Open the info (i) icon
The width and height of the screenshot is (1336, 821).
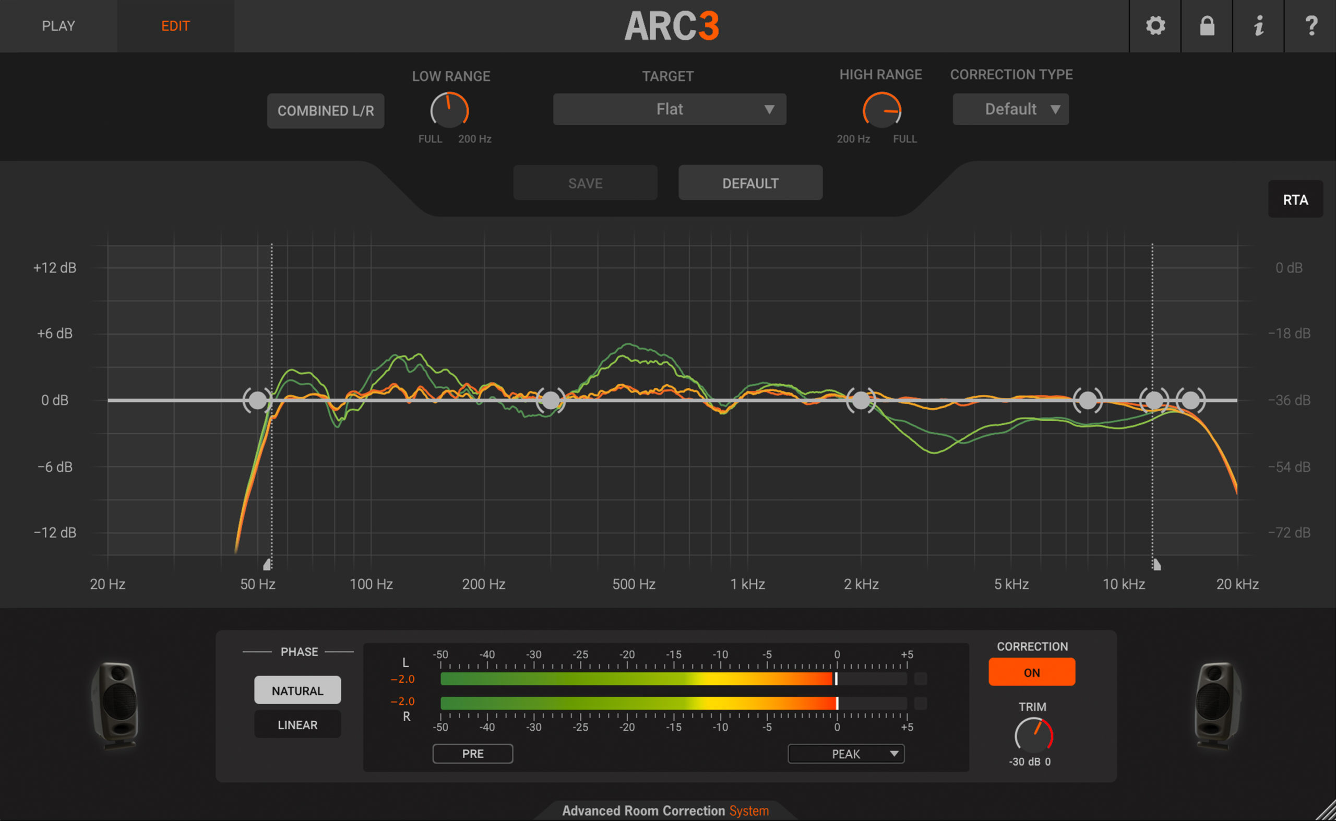1258,26
